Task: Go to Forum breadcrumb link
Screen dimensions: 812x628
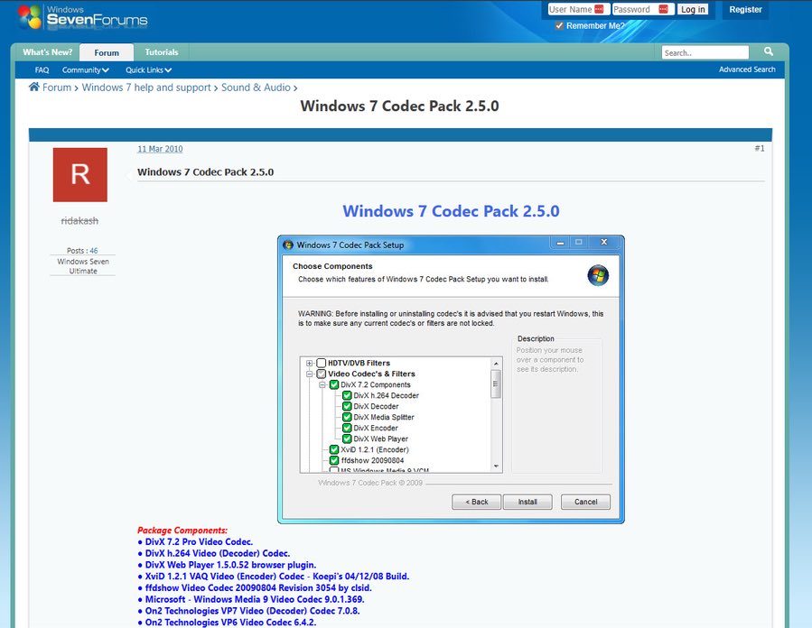Action: [x=56, y=88]
